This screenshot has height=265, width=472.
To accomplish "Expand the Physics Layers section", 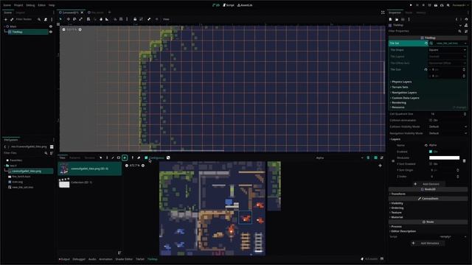I will pos(401,82).
